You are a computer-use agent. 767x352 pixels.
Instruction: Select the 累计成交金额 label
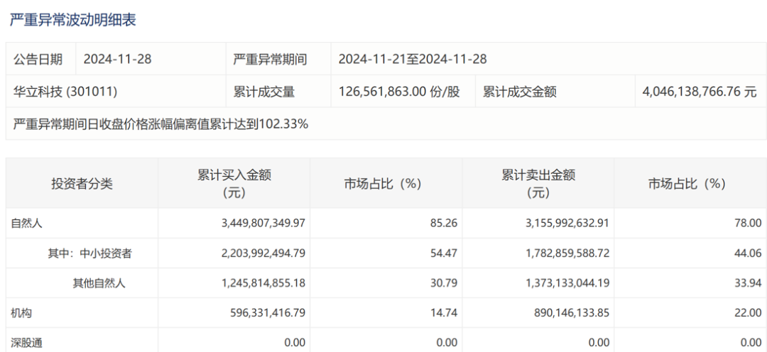520,92
